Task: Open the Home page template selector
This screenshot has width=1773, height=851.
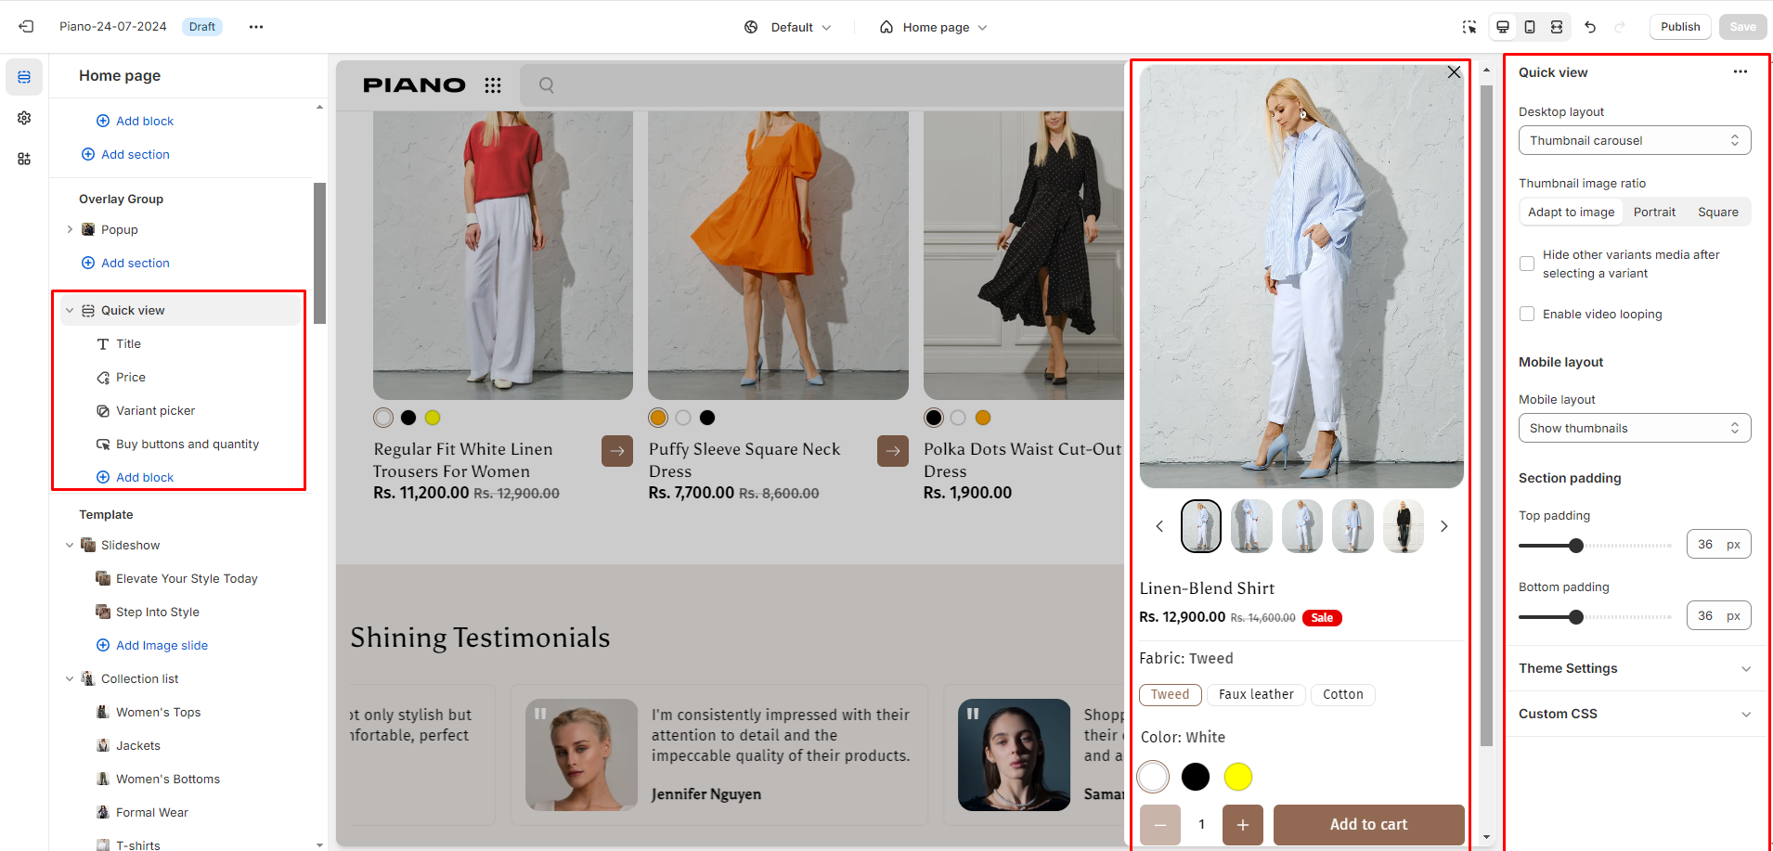Action: (x=934, y=27)
